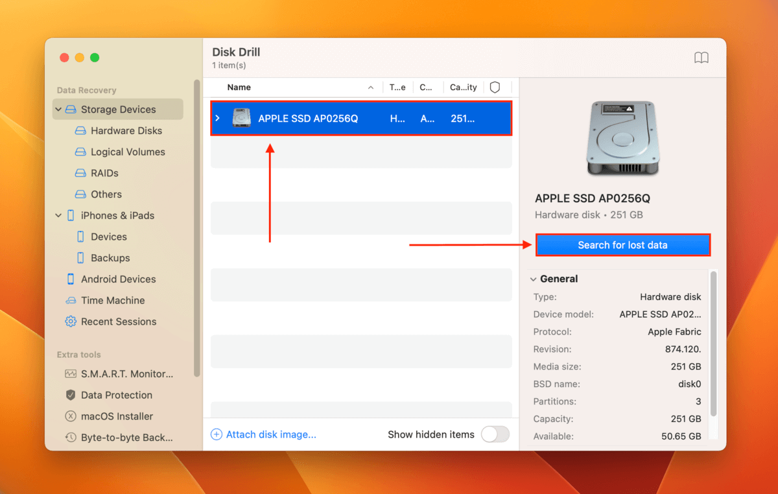Click the sidebar vertical scrollbar
The image size is (778, 494).
[x=197, y=227]
